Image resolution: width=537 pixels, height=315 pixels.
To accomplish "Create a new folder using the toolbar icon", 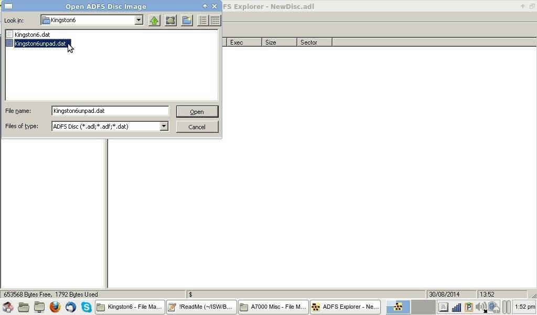I will pos(187,20).
